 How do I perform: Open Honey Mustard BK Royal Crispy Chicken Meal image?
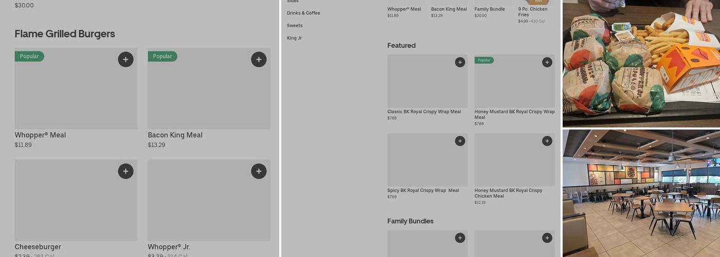coord(515,160)
